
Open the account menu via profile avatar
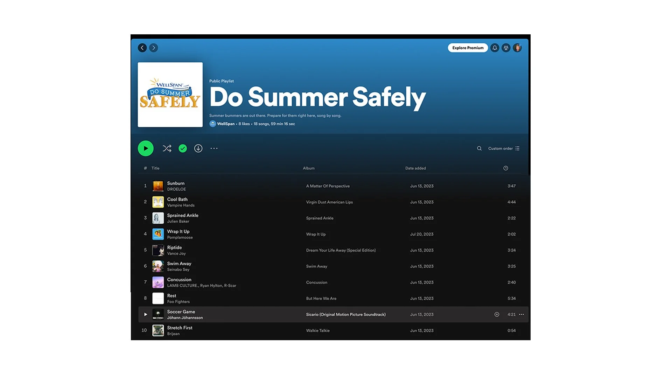coord(518,48)
